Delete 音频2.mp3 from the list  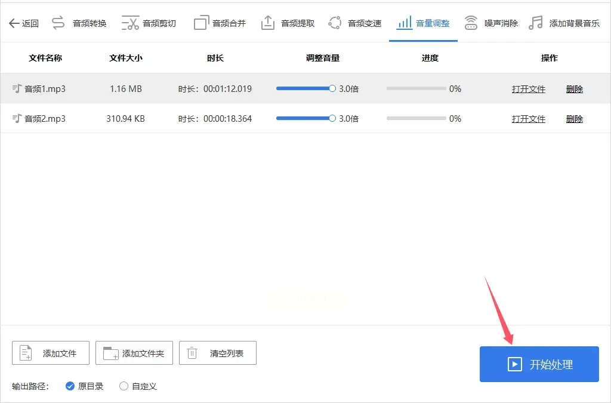click(575, 118)
